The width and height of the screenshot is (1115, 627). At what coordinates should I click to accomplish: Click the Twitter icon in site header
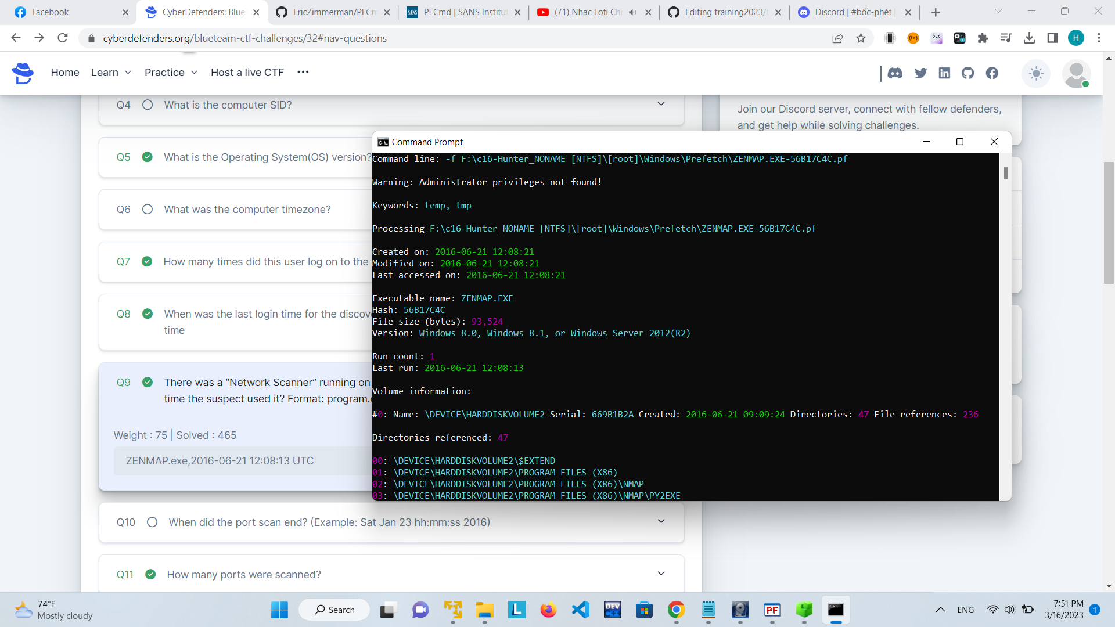point(920,73)
